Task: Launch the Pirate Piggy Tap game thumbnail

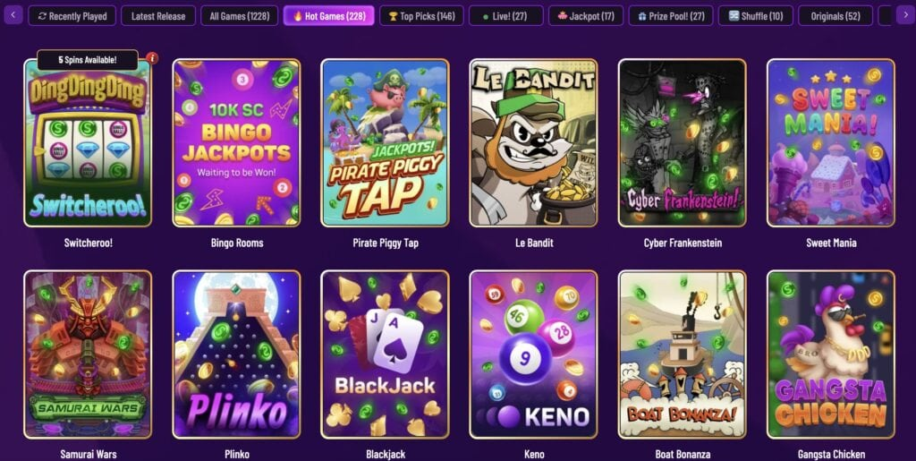Action: pyautogui.click(x=385, y=142)
